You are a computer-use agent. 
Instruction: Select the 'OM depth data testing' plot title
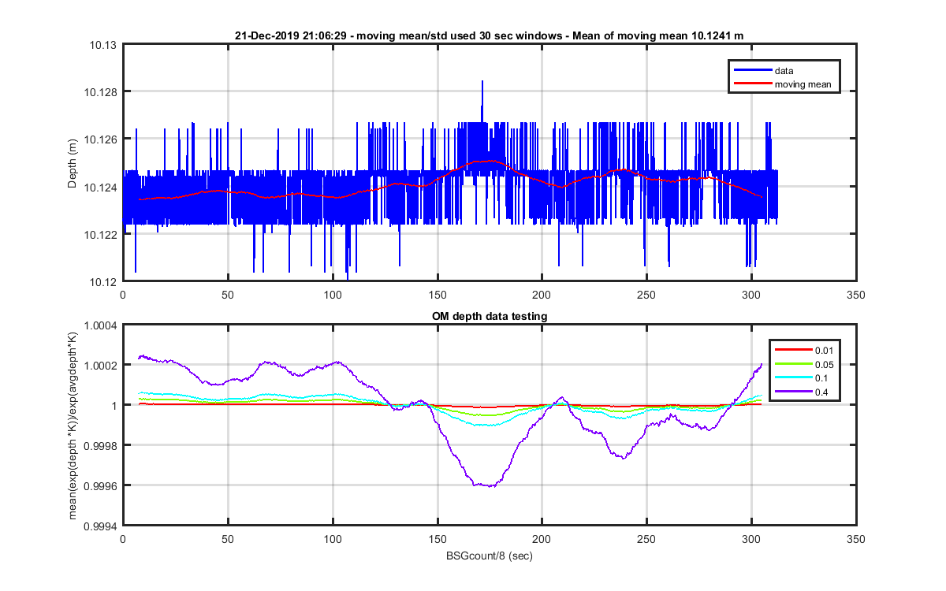[x=489, y=316]
